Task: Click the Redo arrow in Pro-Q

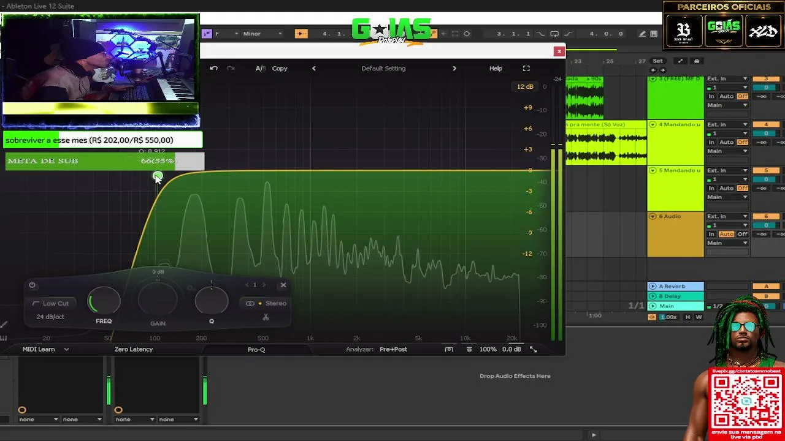Action: pyautogui.click(x=231, y=68)
